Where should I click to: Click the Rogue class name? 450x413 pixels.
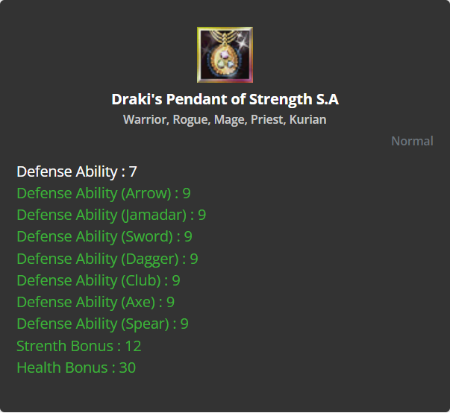(x=190, y=119)
